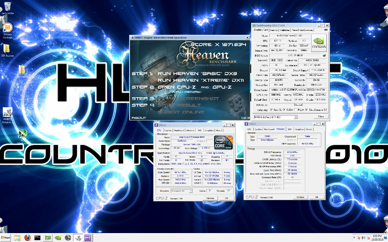Image resolution: width=388 pixels, height=242 pixels.
Task: Click 'Save Screenshot' step in Heaven app
Action: pyautogui.click(x=188, y=98)
